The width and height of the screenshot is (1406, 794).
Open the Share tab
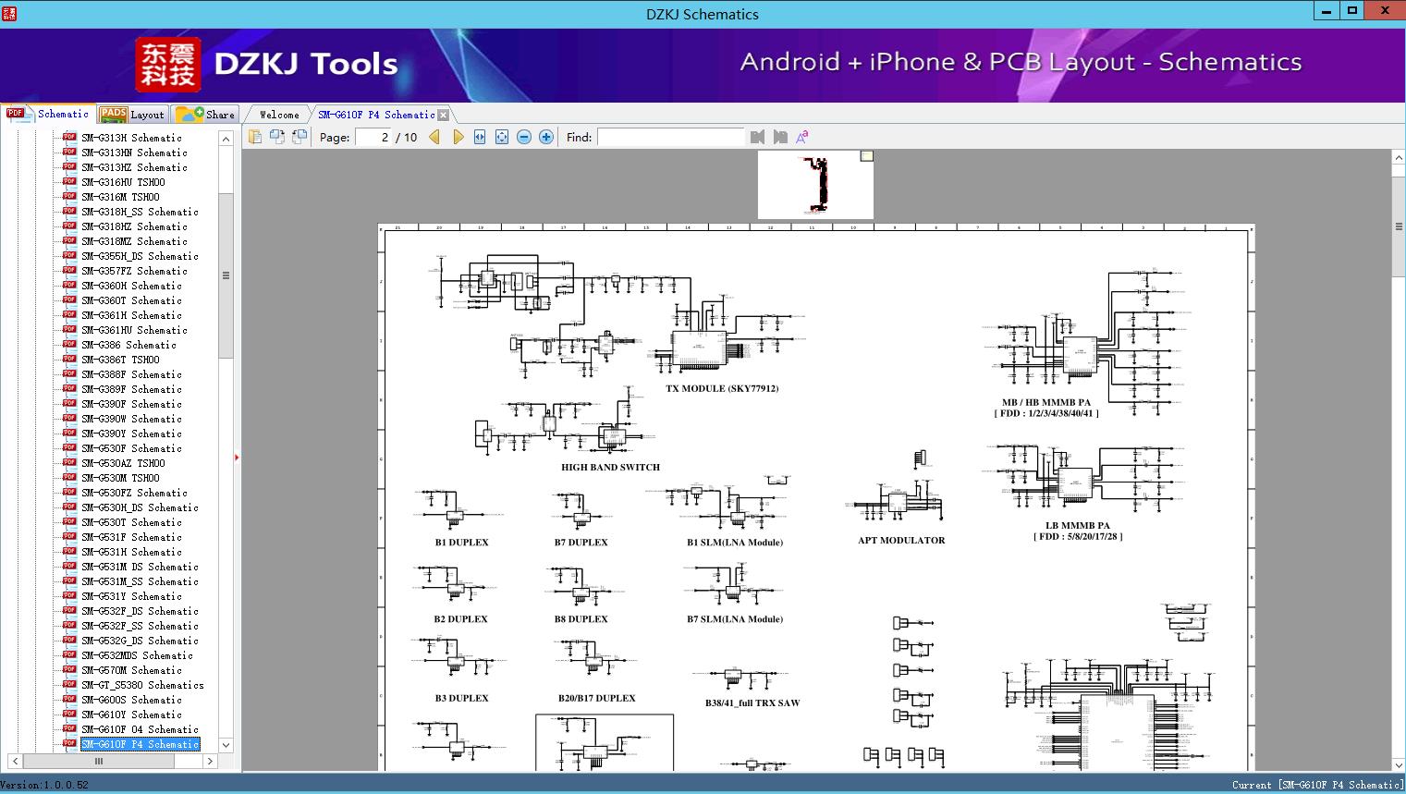click(206, 115)
